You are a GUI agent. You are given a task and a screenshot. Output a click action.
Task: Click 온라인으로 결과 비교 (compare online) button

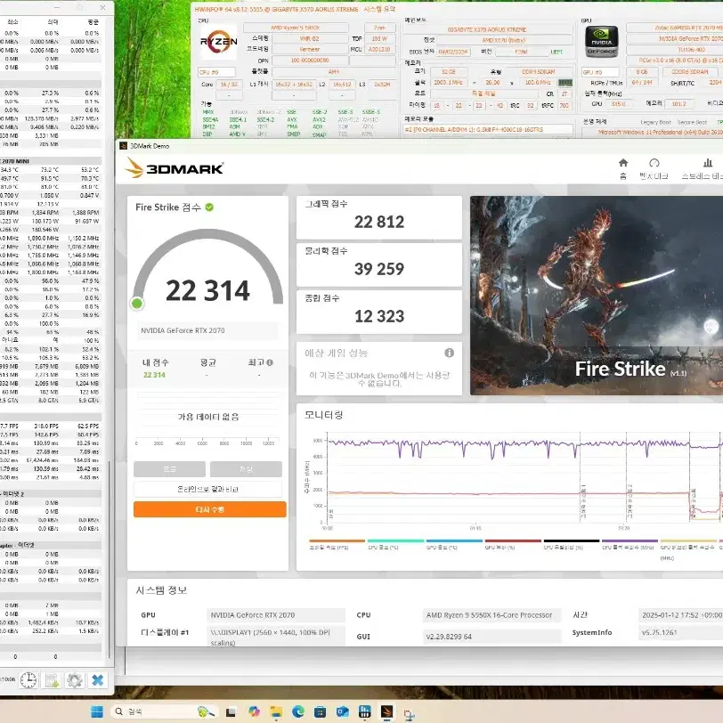click(208, 489)
